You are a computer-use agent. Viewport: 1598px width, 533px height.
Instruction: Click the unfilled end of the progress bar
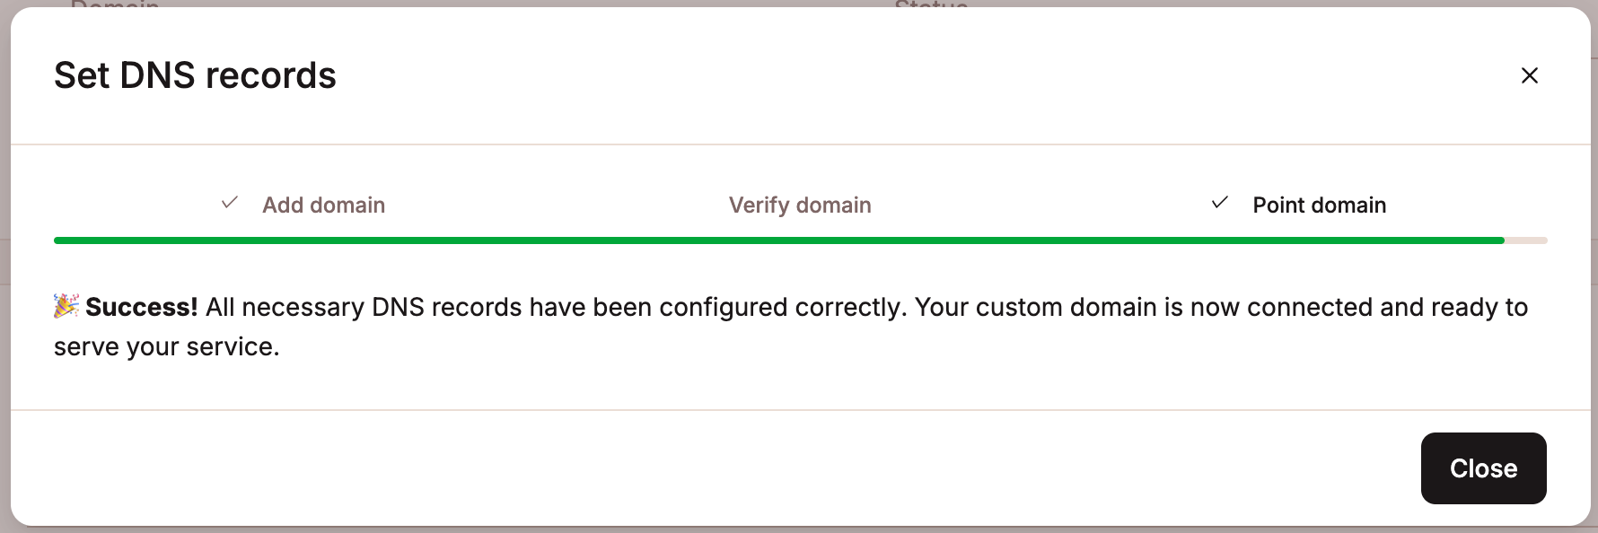click(x=1526, y=240)
